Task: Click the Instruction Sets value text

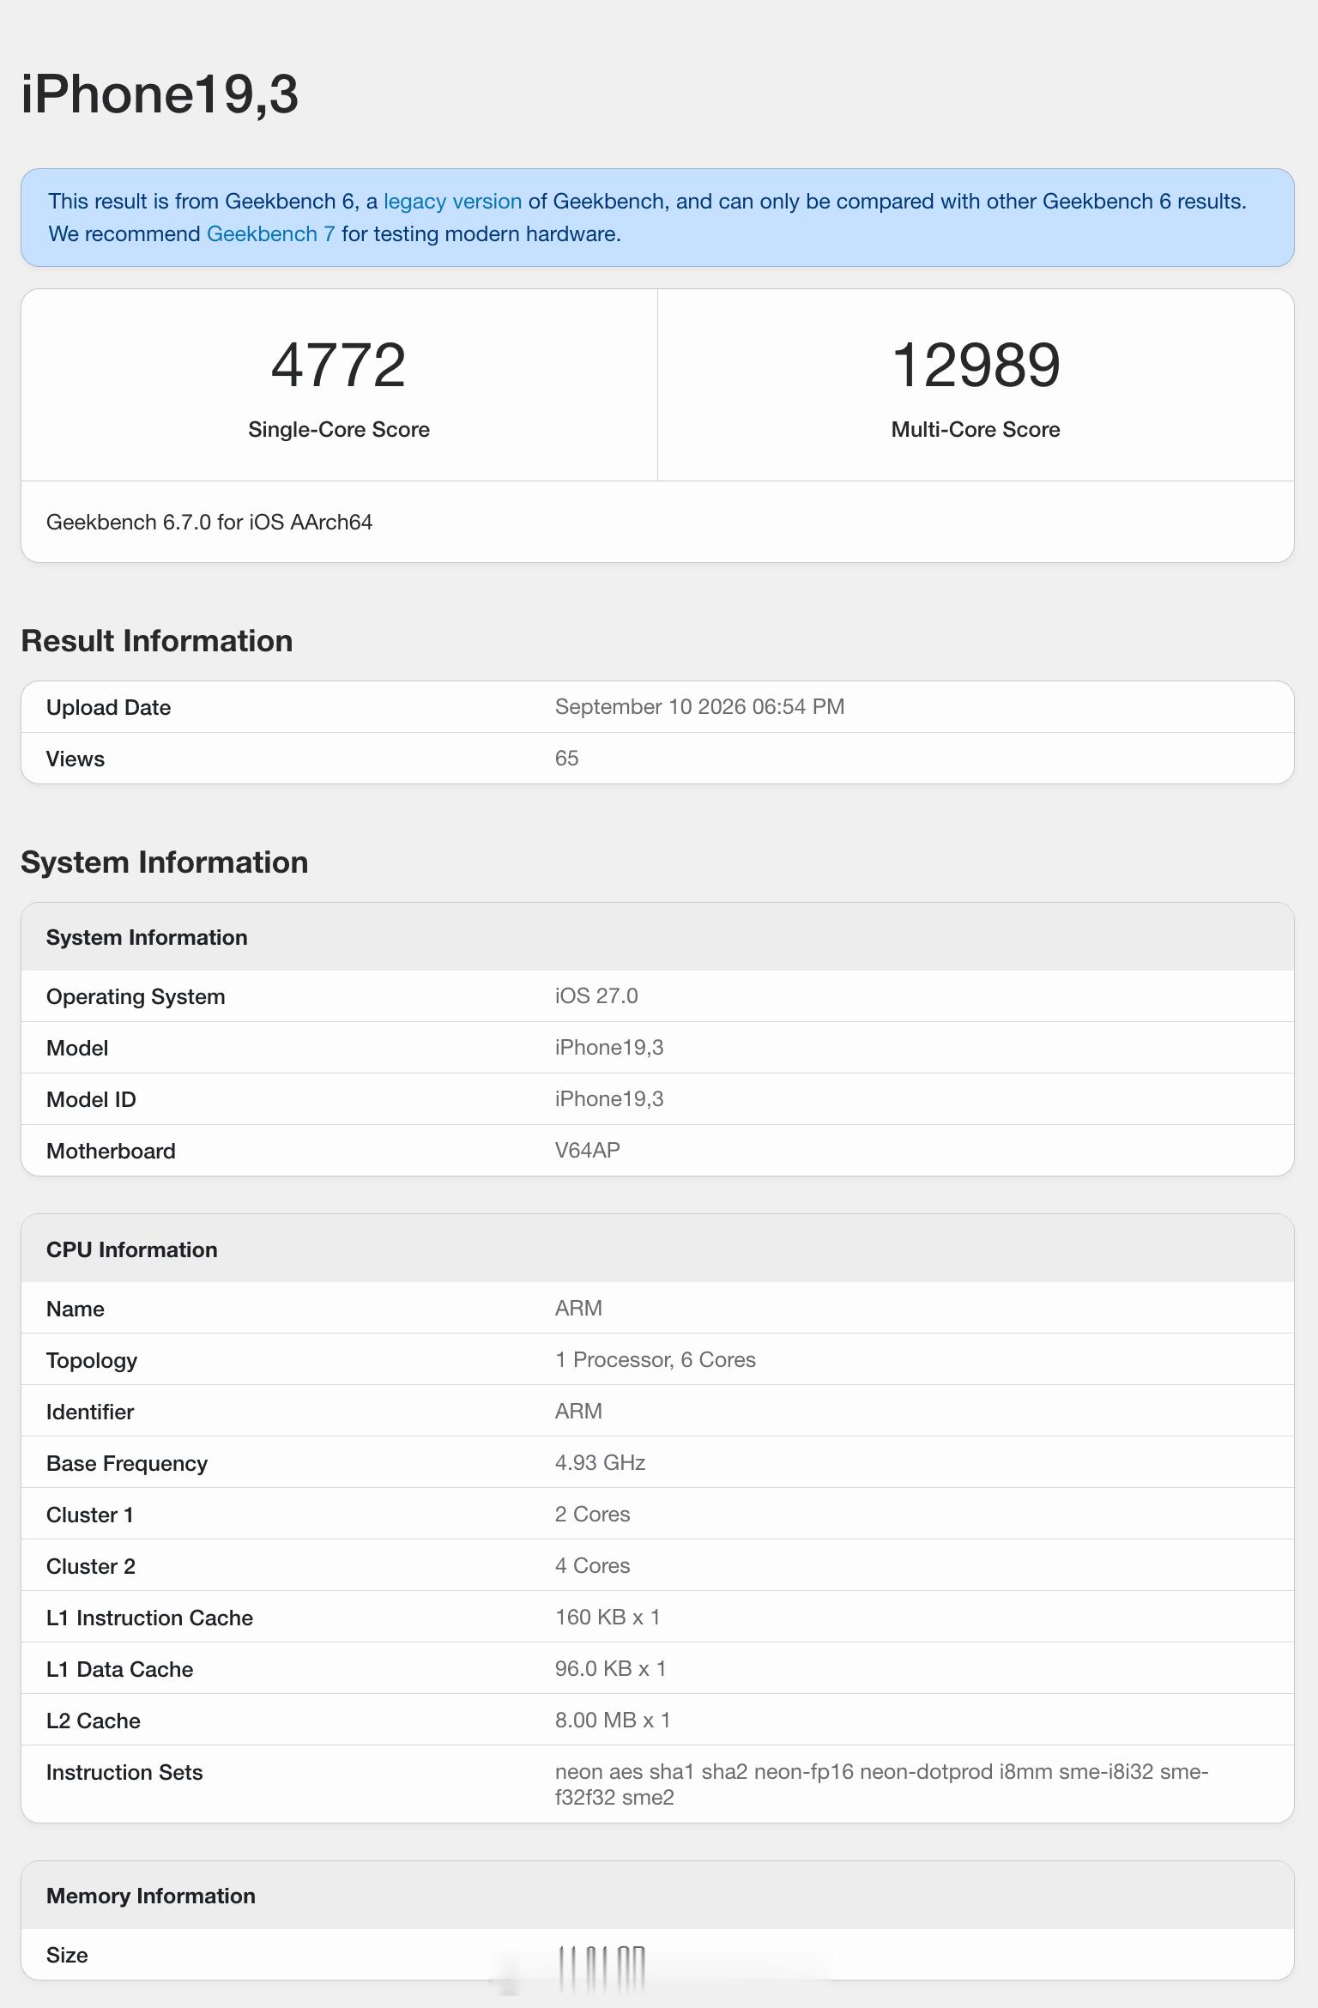Action: coord(881,1785)
